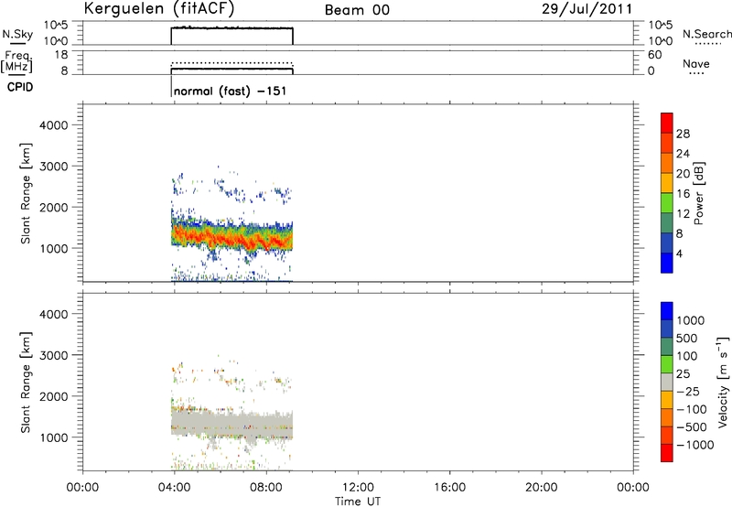Click the "Velocity [m s-1]" colorbar label
Viewport: 732px width, 507px height.
point(723,382)
